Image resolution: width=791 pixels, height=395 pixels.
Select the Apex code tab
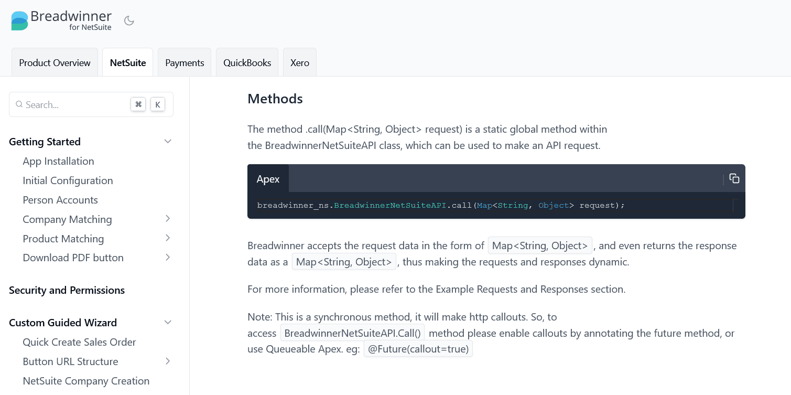268,179
